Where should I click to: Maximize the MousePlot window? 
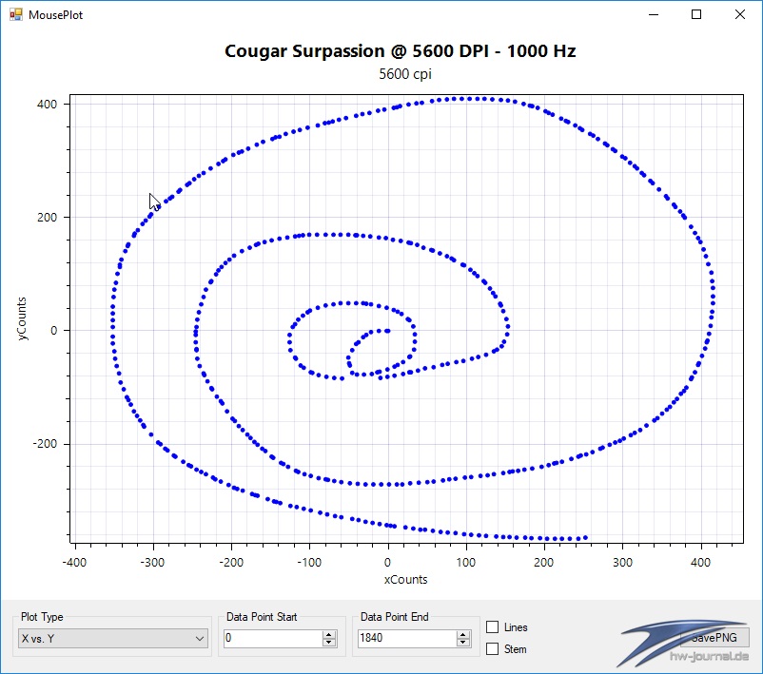coord(696,14)
